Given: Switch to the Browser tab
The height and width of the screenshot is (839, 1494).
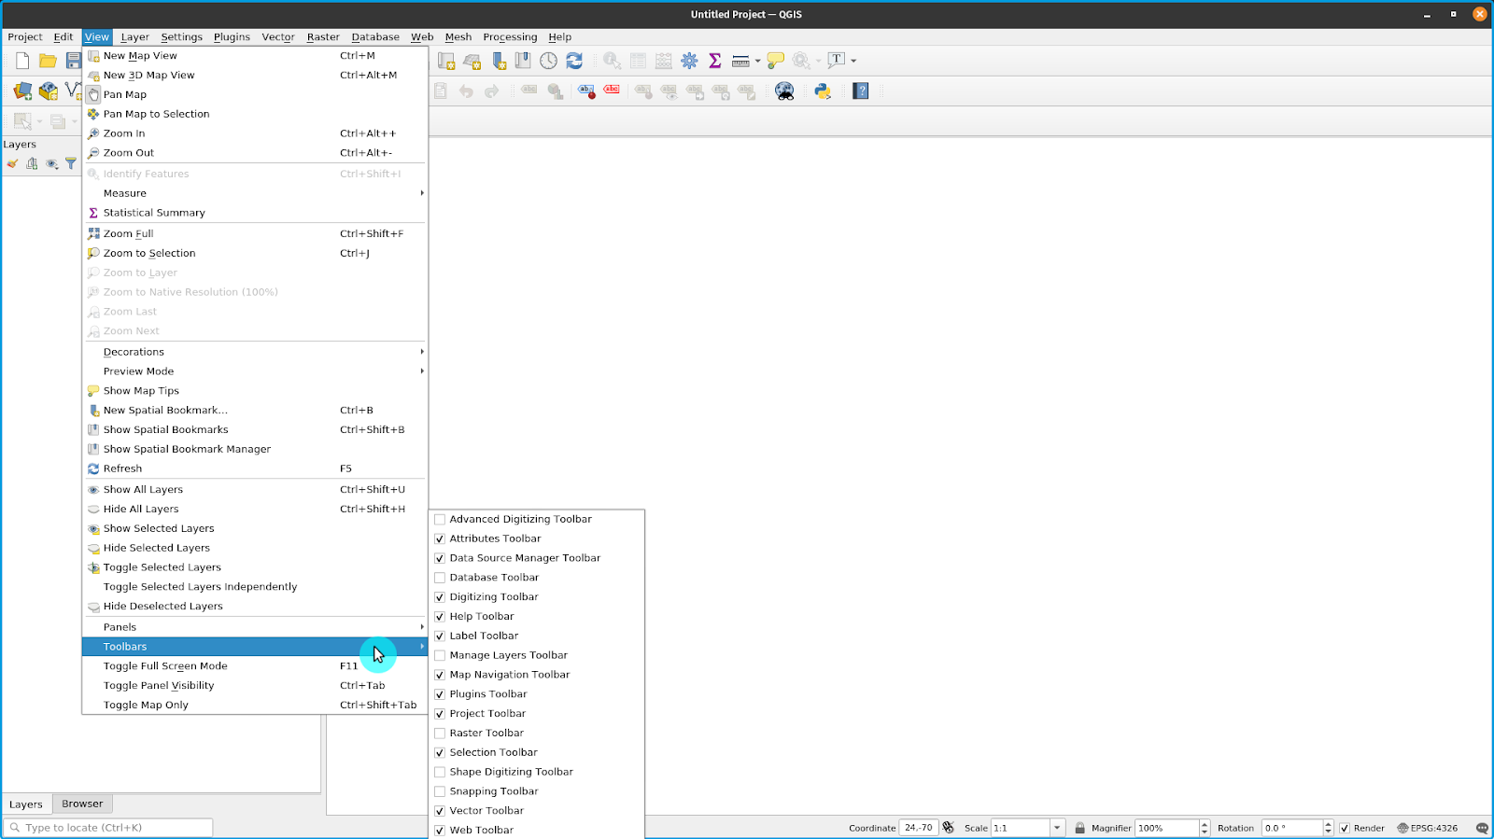Looking at the screenshot, I should [82, 804].
